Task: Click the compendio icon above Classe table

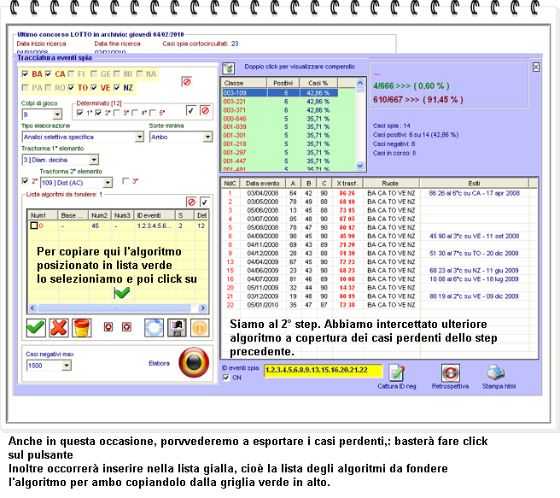Action: pyautogui.click(x=228, y=67)
